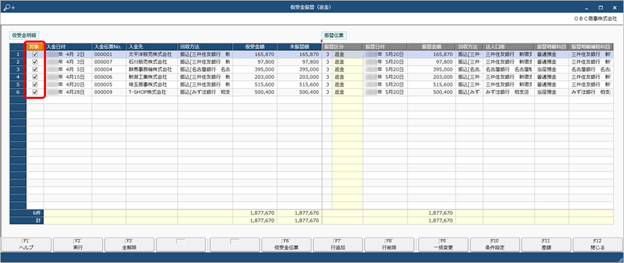Click slip number 000001 cell
The width and height of the screenshot is (624, 263).
pos(109,54)
